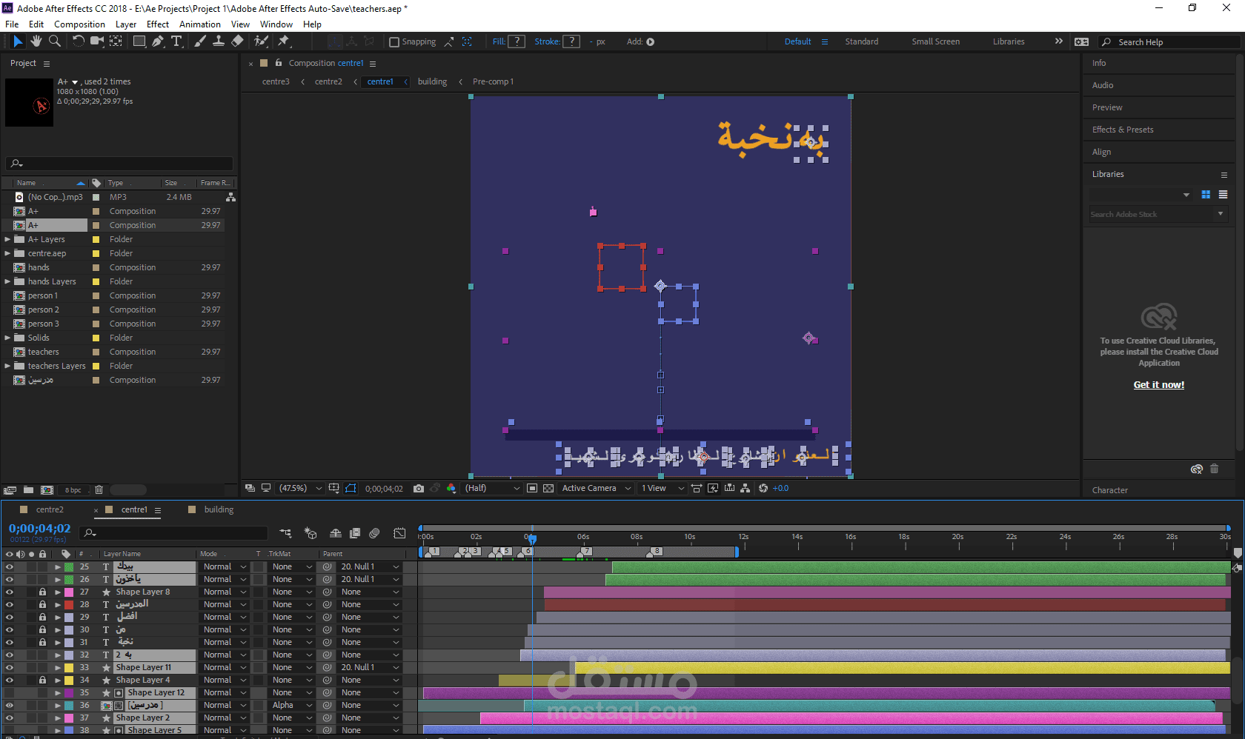Image resolution: width=1245 pixels, height=739 pixels.
Task: Click the Show Channel color icon in viewer
Action: (451, 489)
